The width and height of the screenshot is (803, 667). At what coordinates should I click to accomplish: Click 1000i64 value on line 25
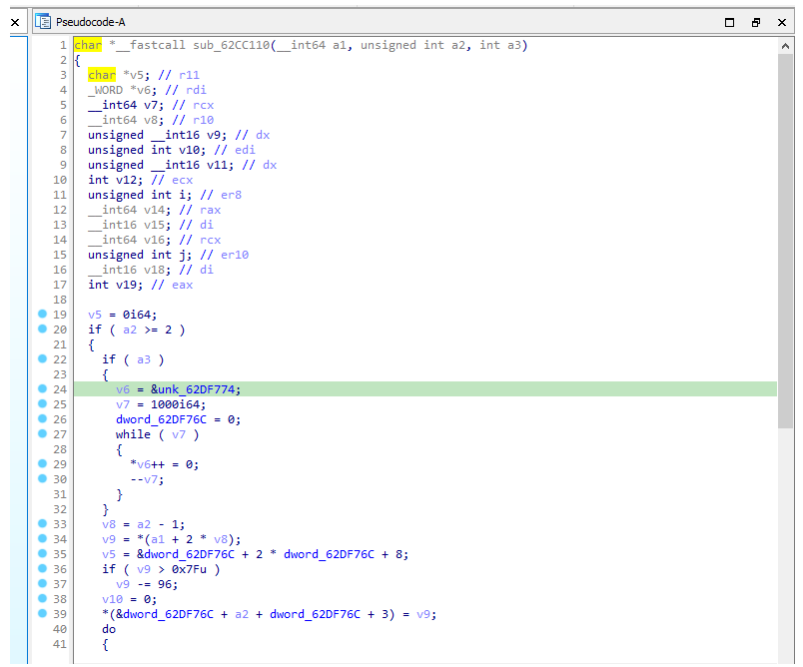coord(175,404)
